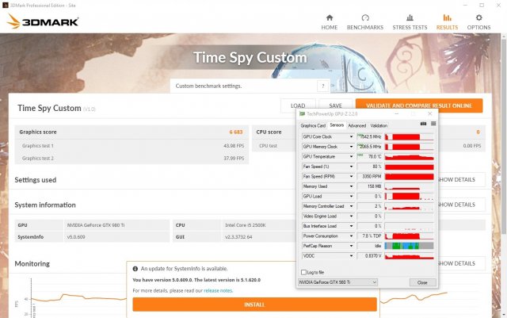Switch to the Graphics Card tab
The width and height of the screenshot is (507, 318).
[x=313, y=125]
